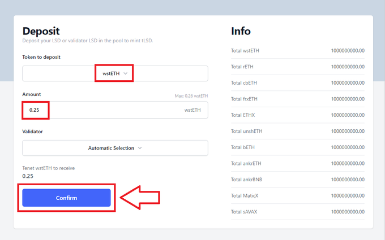Click the 'Total rETH' row label
The width and height of the screenshot is (385, 240).
tap(242, 67)
